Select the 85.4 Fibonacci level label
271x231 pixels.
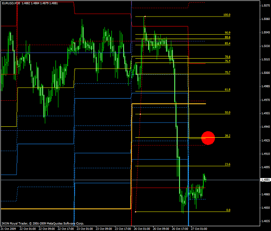click(228, 43)
